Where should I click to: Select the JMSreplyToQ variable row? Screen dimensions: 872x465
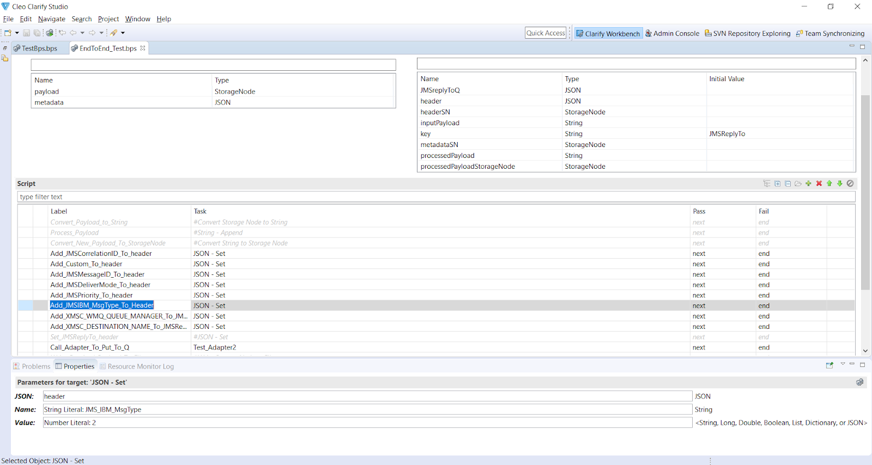tap(636, 90)
